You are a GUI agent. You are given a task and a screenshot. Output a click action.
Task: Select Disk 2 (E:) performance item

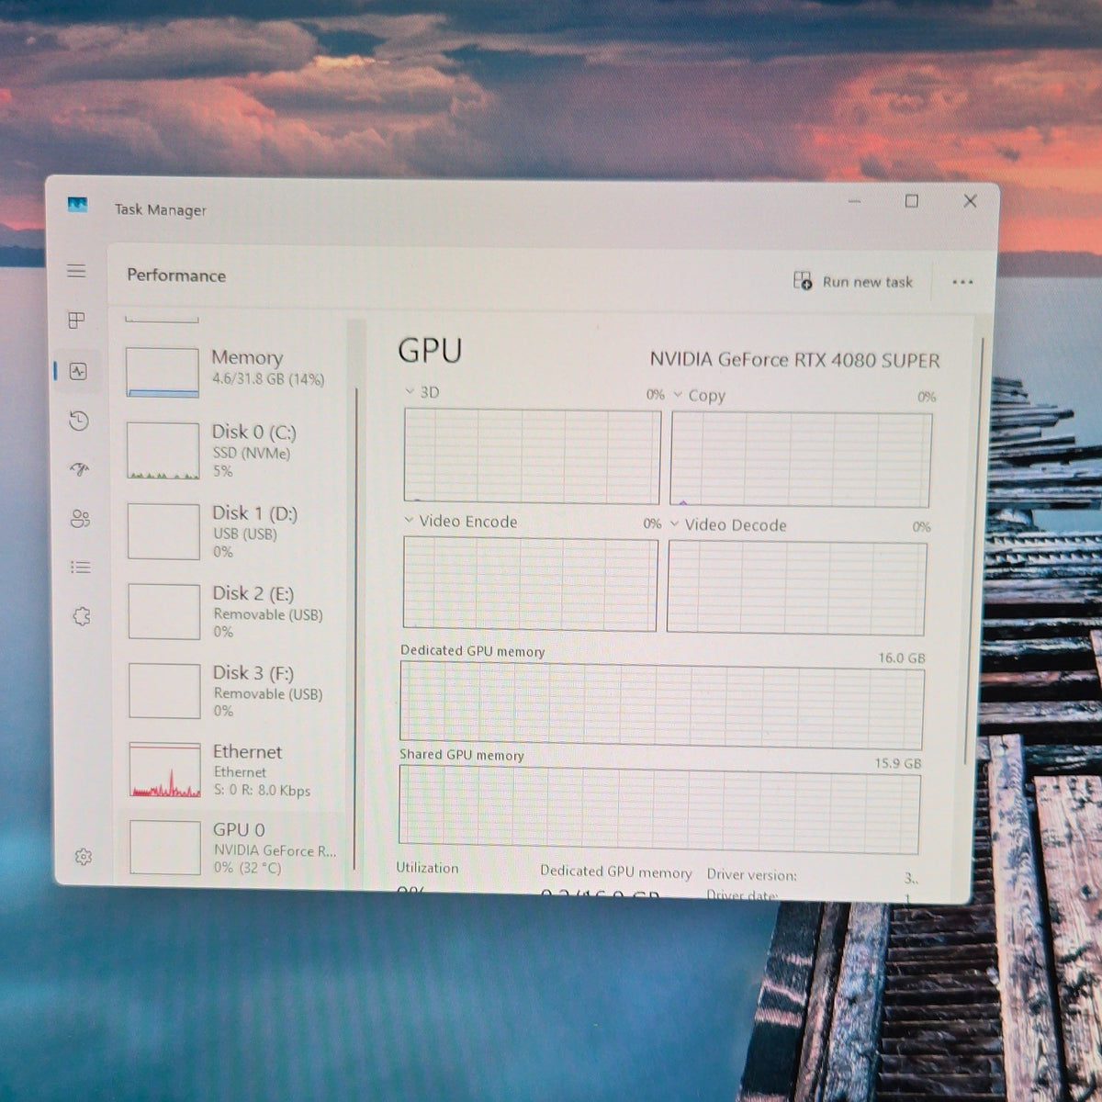(x=231, y=611)
